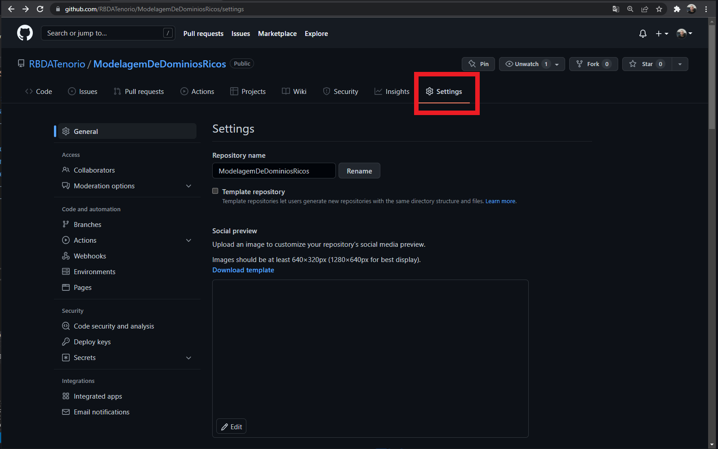Screen dimensions: 718x449
Task: Click the Edit social preview button
Action: 231,427
